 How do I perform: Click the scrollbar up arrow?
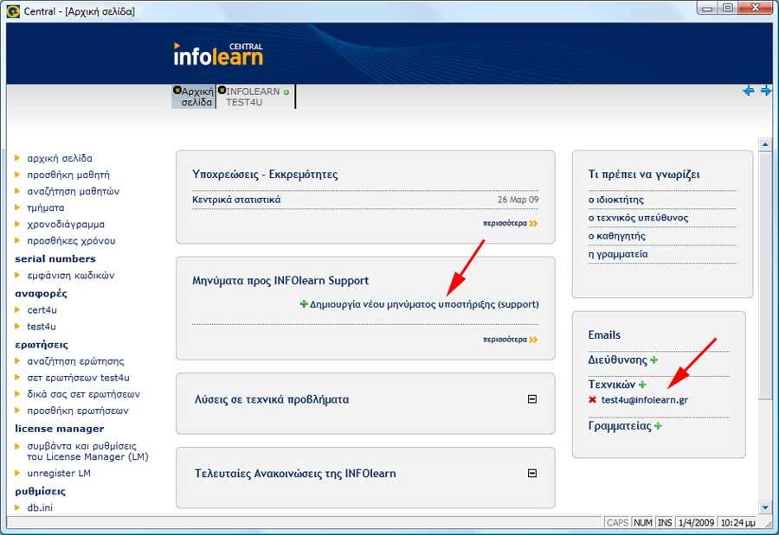coord(765,144)
